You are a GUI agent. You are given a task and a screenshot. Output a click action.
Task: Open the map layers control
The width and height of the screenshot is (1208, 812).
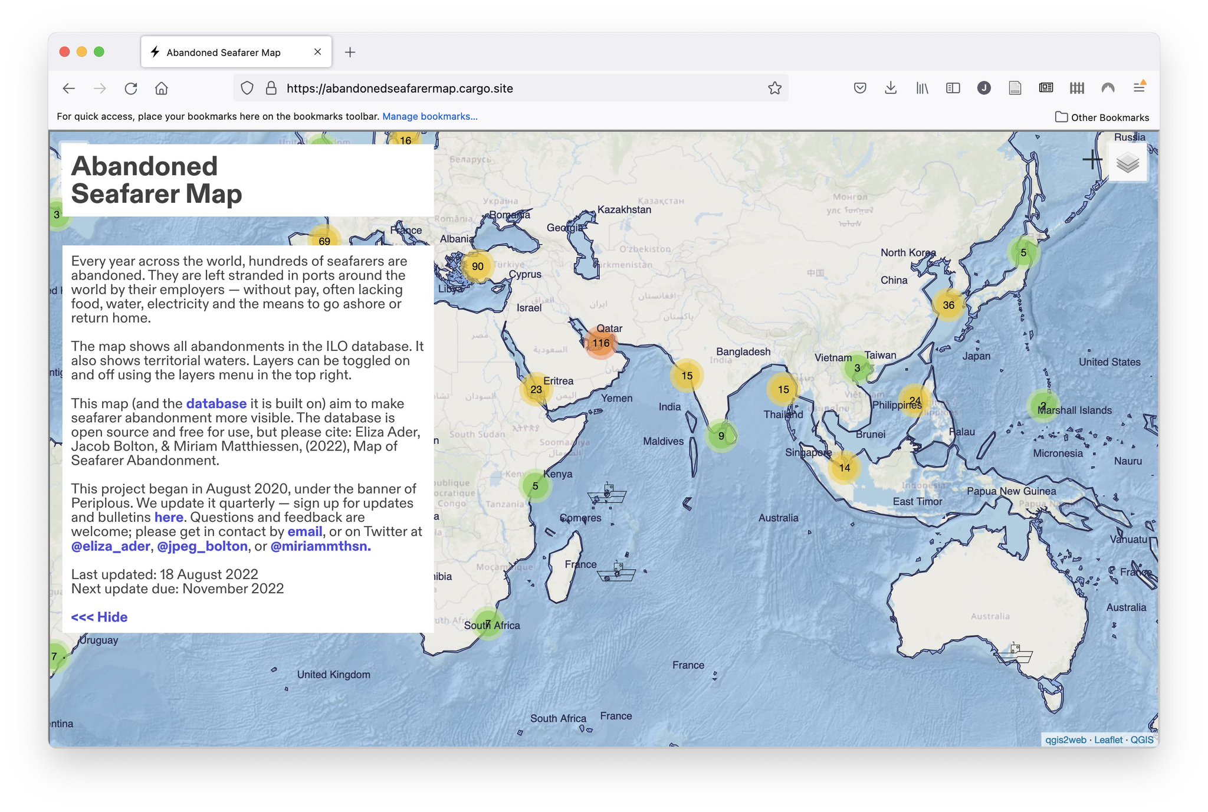1127,163
